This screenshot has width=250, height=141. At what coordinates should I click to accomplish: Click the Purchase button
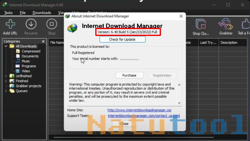point(129,75)
